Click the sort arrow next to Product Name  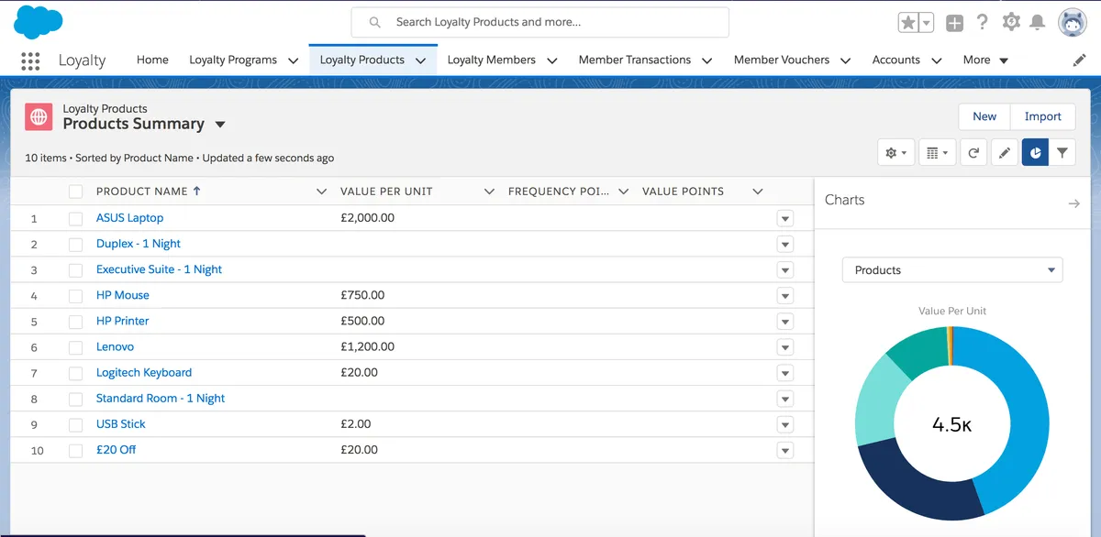(196, 192)
